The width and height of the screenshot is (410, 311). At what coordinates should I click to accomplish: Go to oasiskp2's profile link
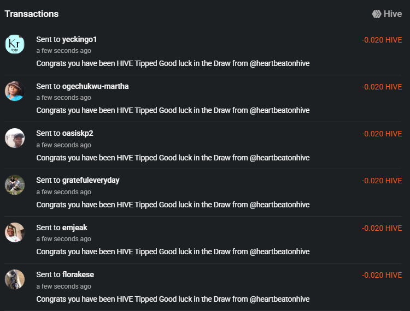click(x=78, y=133)
